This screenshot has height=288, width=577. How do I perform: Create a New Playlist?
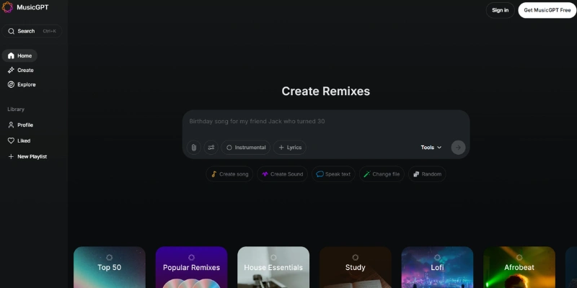[x=27, y=156]
